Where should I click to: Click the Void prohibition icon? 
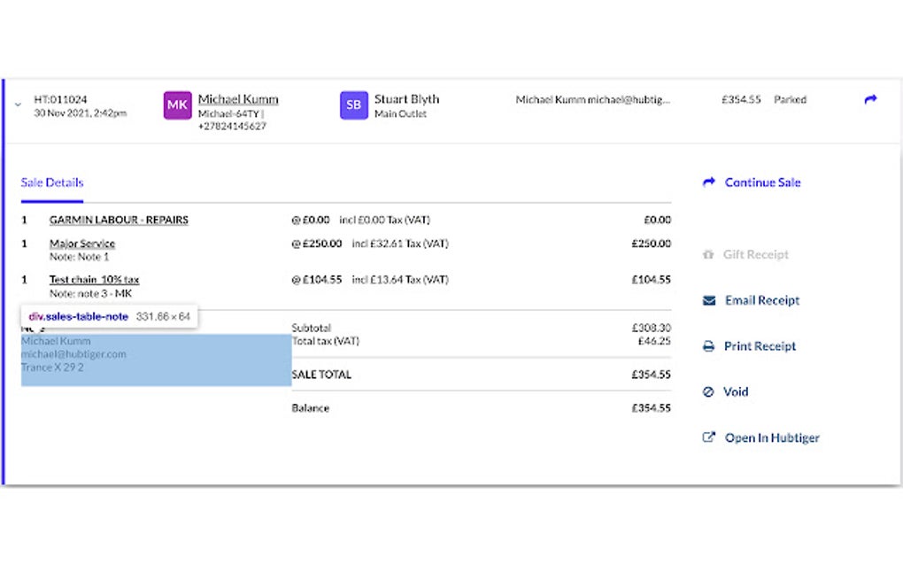[x=707, y=391]
